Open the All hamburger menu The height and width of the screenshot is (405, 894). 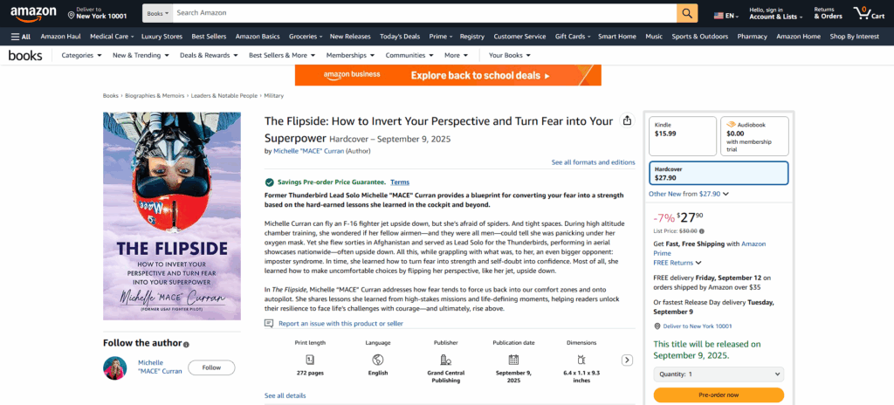click(x=21, y=37)
